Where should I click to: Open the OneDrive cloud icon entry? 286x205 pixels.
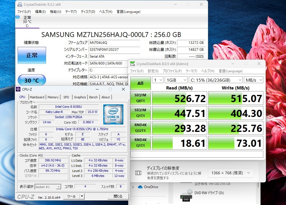tap(140, 187)
